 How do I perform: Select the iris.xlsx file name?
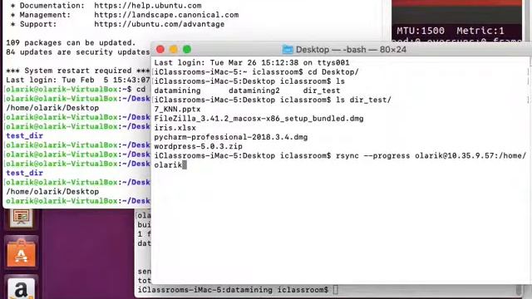[x=175, y=128]
